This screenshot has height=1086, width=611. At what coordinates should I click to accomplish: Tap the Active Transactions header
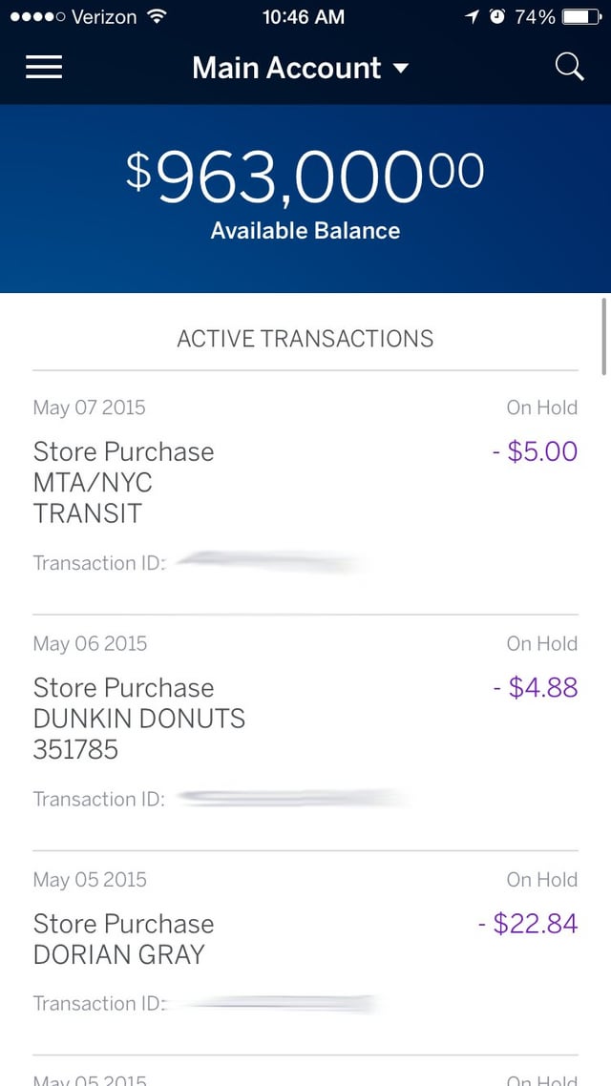(305, 338)
